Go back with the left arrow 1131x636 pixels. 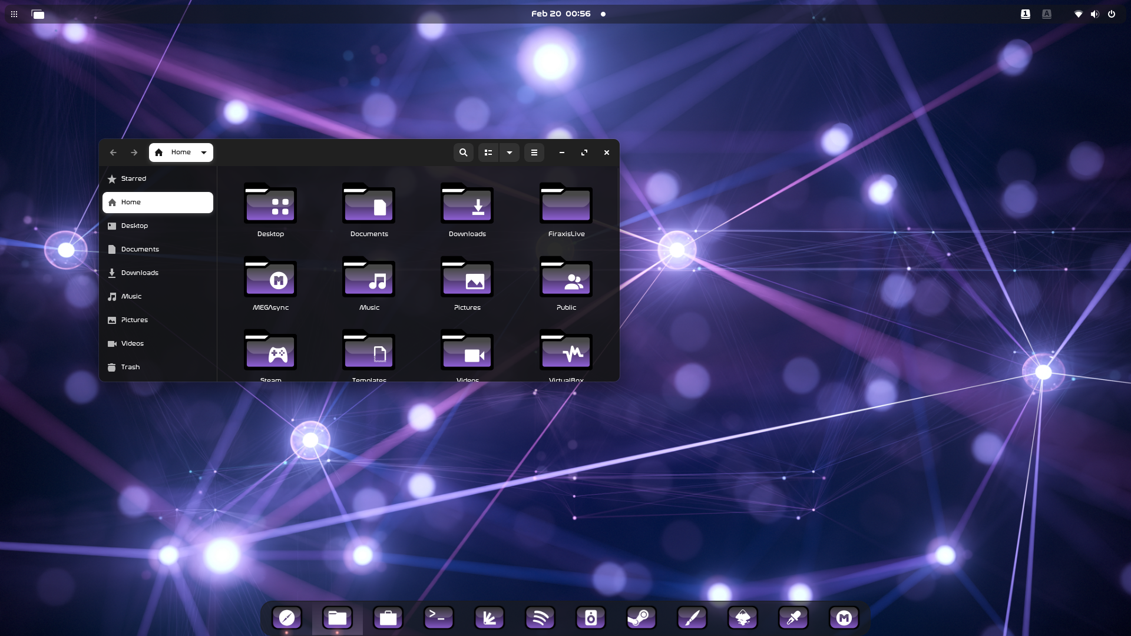pos(113,153)
